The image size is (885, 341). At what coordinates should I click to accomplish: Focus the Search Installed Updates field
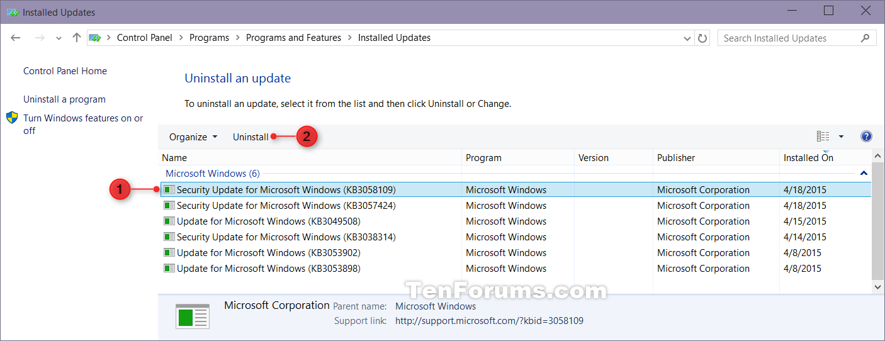pyautogui.click(x=797, y=38)
